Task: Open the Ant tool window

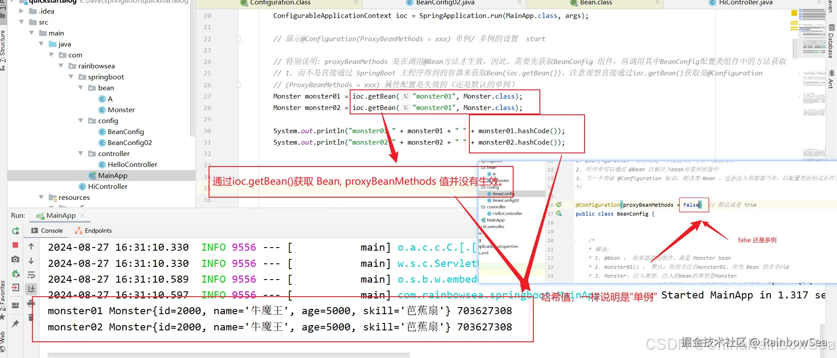Action: pyautogui.click(x=831, y=79)
